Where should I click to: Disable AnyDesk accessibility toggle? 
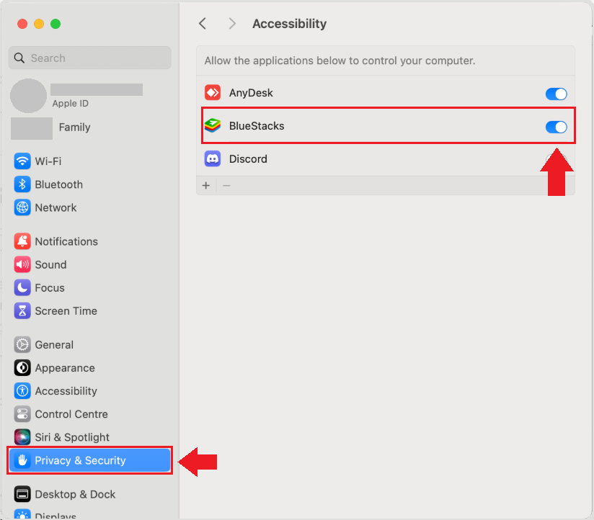pos(556,94)
